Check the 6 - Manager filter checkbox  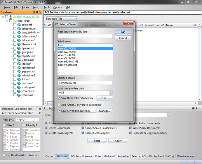5,130
